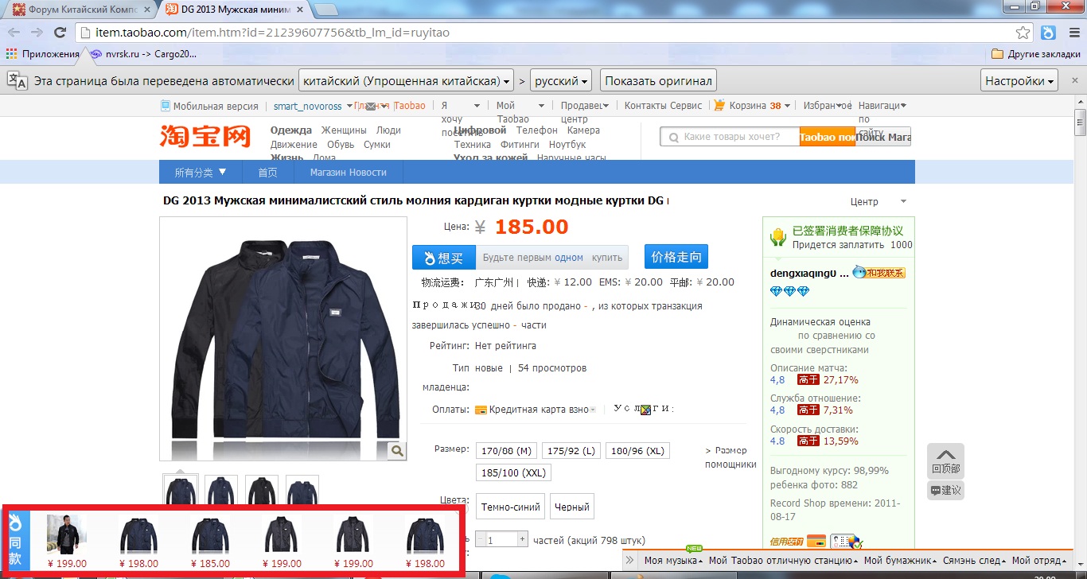The image size is (1087, 579).
Task: Click the blue extension icon beside the star
Action: (1048, 33)
